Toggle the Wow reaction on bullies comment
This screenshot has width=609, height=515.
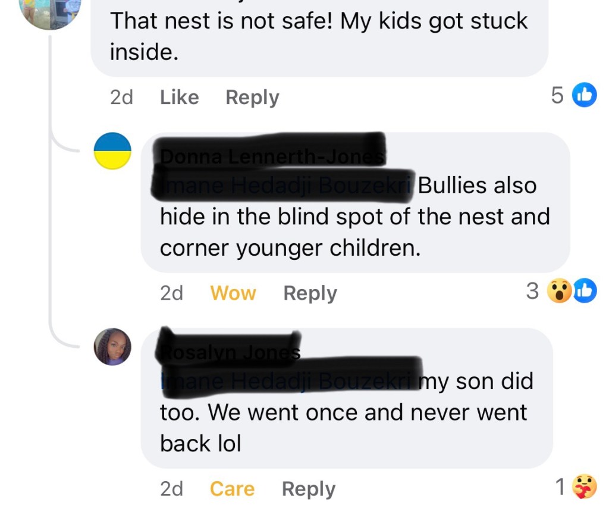pyautogui.click(x=233, y=293)
